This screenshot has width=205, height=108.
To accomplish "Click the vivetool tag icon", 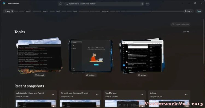I will (36, 75).
